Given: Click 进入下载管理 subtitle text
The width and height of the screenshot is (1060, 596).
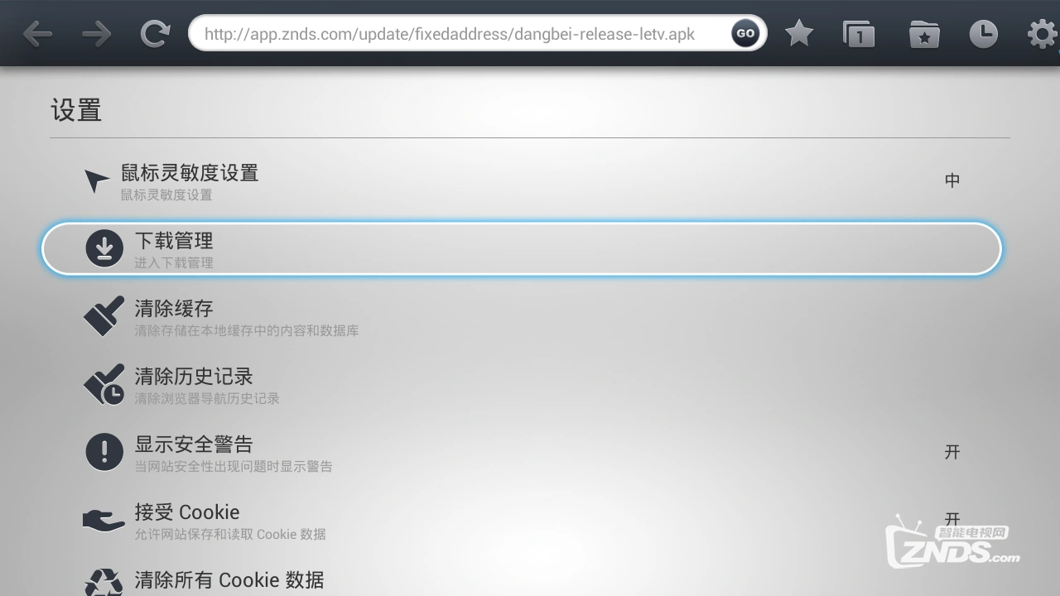Looking at the screenshot, I should [174, 263].
